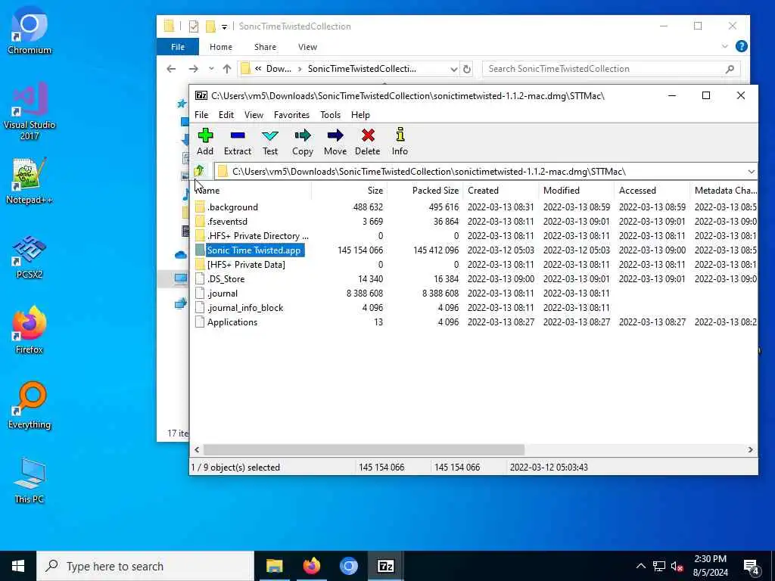Open the 7-Zip Edit menu
The height and width of the screenshot is (581, 775).
(x=226, y=115)
